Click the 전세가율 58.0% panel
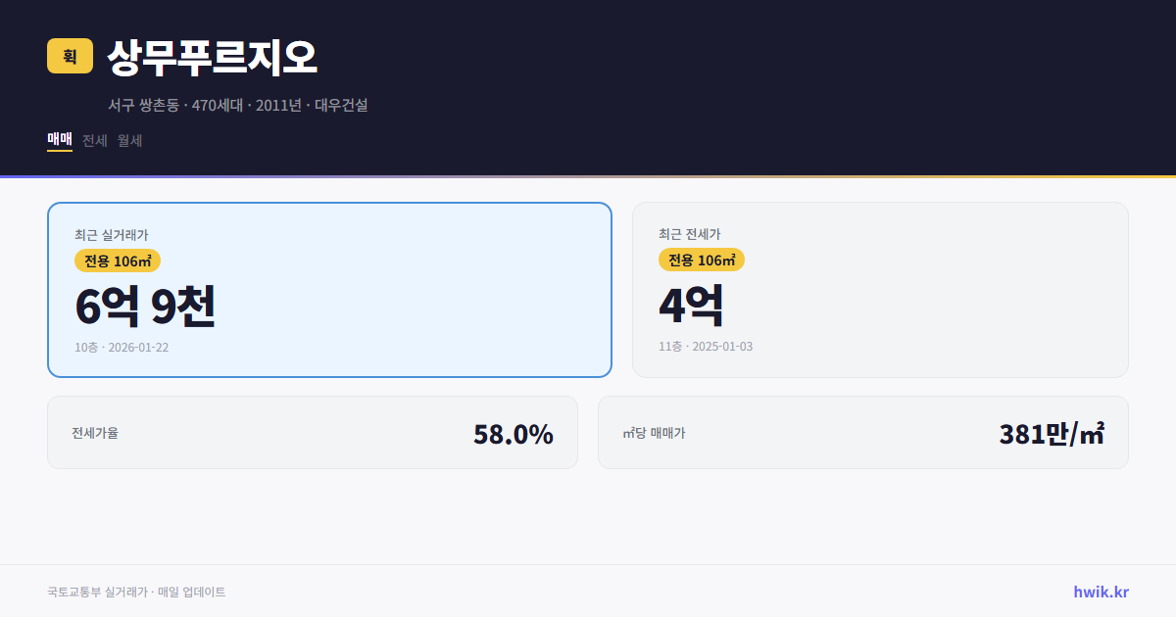The image size is (1176, 617). pos(313,432)
